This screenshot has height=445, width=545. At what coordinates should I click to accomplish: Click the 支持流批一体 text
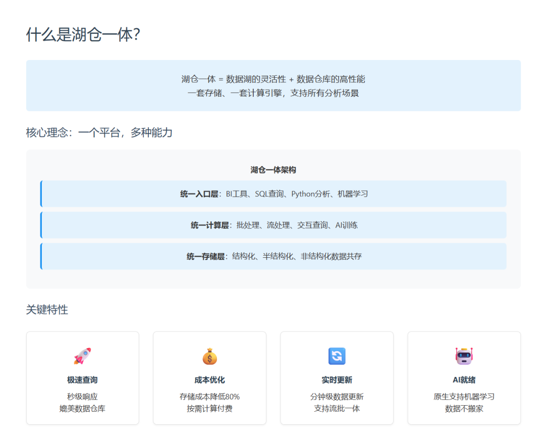pos(337,409)
